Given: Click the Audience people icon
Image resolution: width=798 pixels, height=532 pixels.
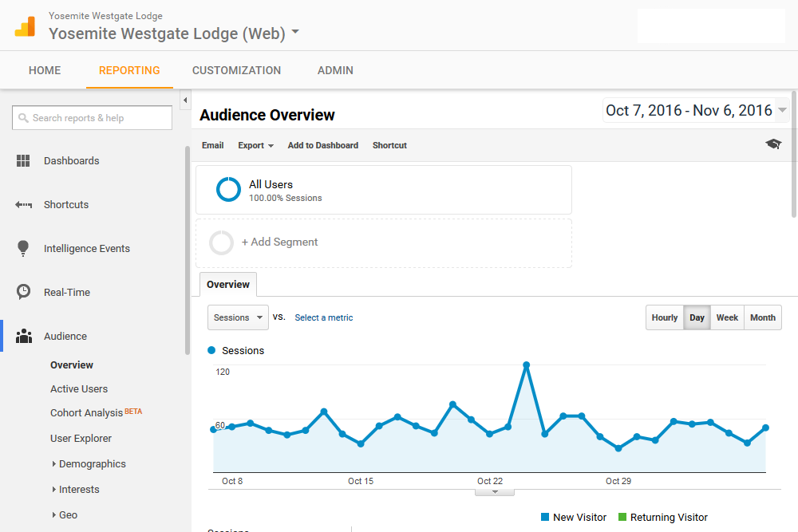Looking at the screenshot, I should point(23,336).
